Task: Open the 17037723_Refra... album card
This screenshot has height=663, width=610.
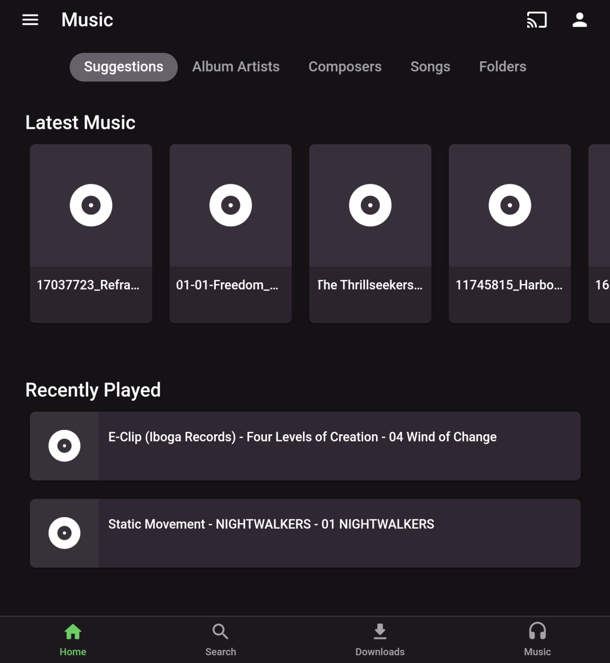Action: (91, 233)
